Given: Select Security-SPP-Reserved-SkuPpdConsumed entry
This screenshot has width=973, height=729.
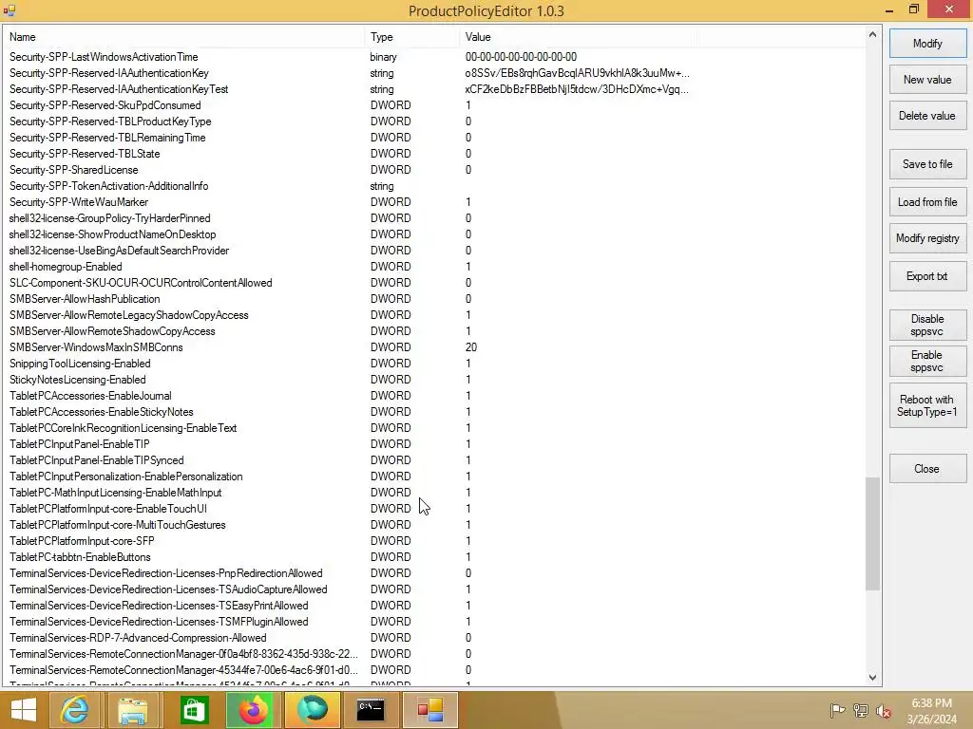Looking at the screenshot, I should coord(434,105).
